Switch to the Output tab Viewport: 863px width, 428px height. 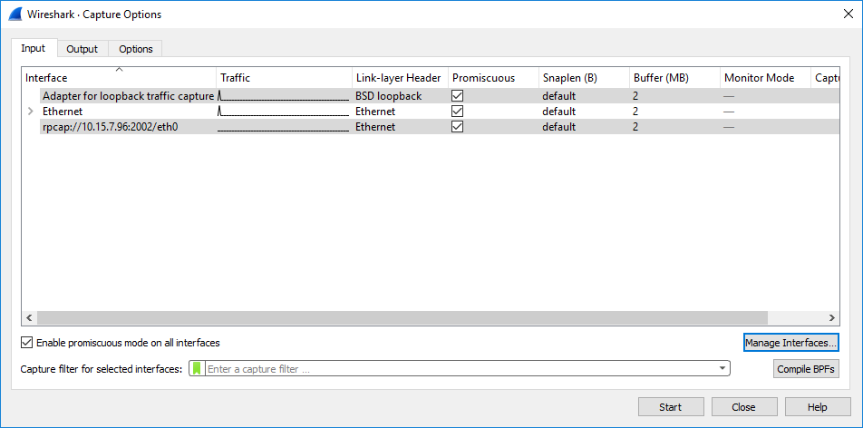coord(82,49)
